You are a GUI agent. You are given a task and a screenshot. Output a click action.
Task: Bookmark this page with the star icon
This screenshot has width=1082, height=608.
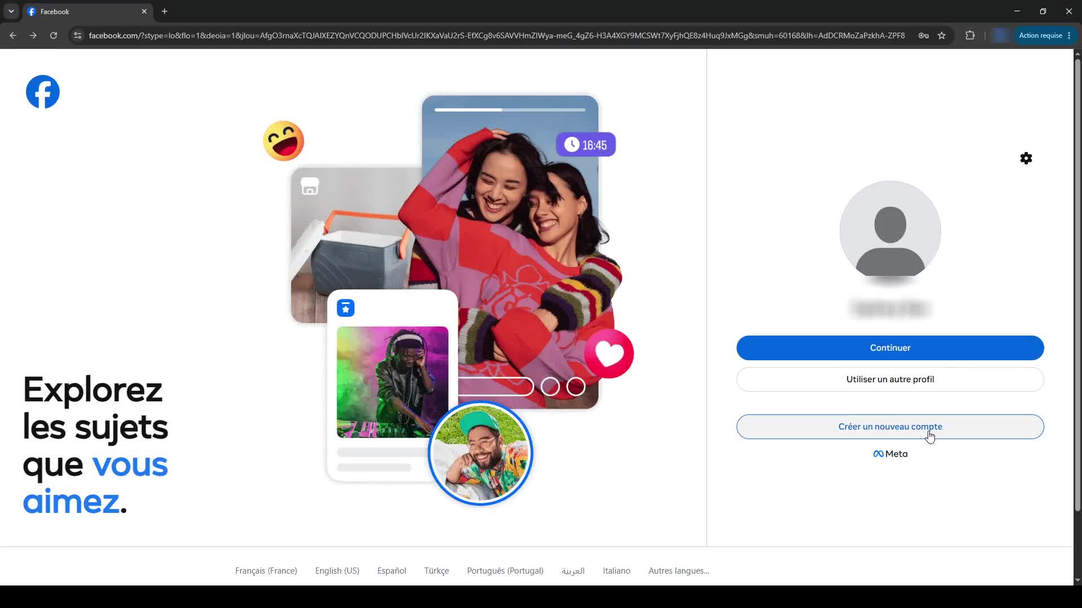(942, 35)
